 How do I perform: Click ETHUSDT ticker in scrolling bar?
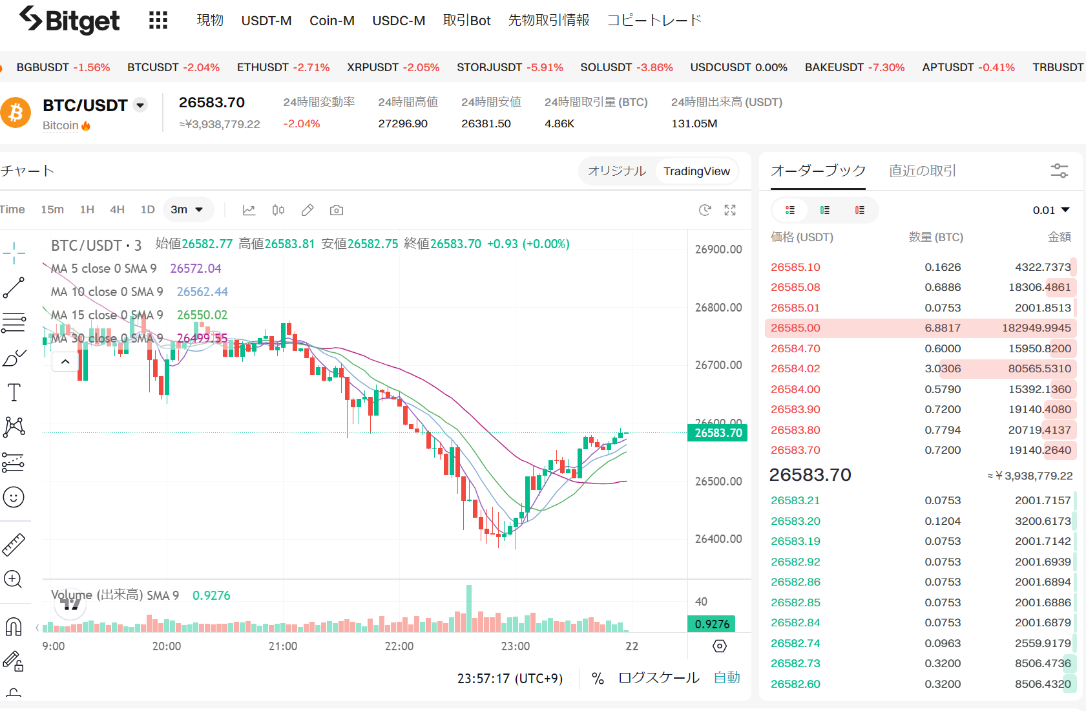(x=283, y=67)
